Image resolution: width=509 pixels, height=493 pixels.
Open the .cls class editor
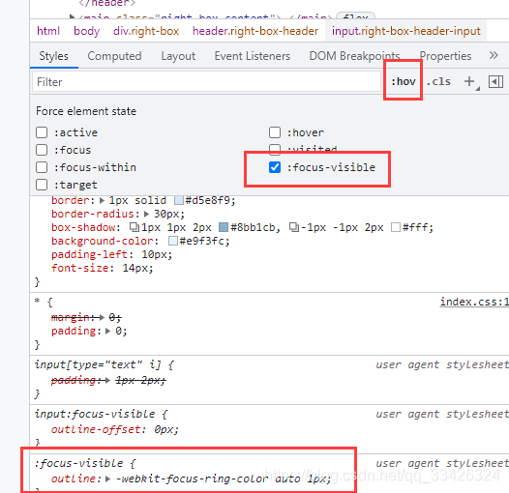point(438,81)
